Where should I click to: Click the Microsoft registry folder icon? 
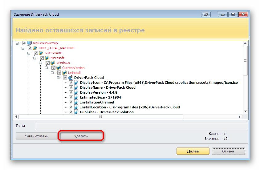(x=47, y=58)
